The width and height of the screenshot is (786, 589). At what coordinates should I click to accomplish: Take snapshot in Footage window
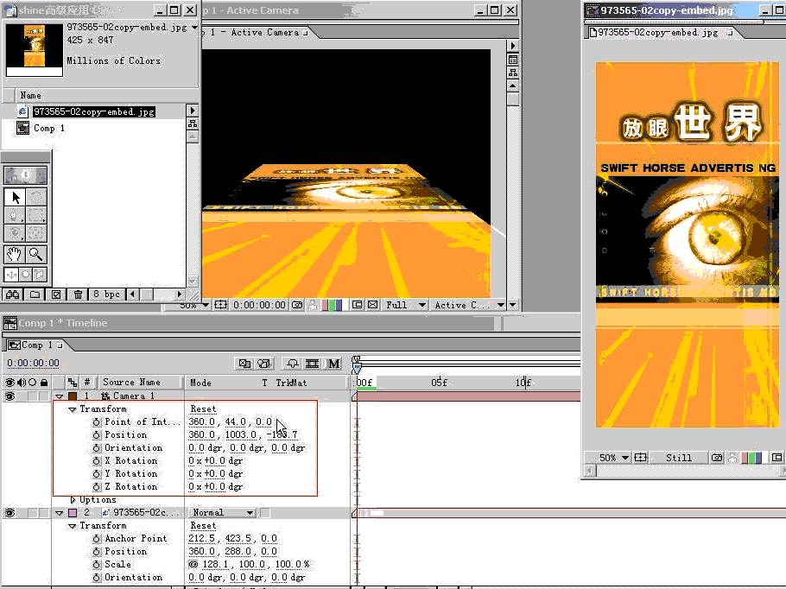click(717, 457)
